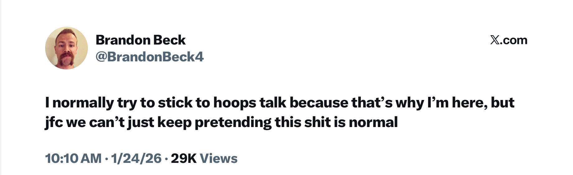This screenshot has height=175, width=573.
Task: Select the 10:10 AM timestamp
Action: click(73, 158)
